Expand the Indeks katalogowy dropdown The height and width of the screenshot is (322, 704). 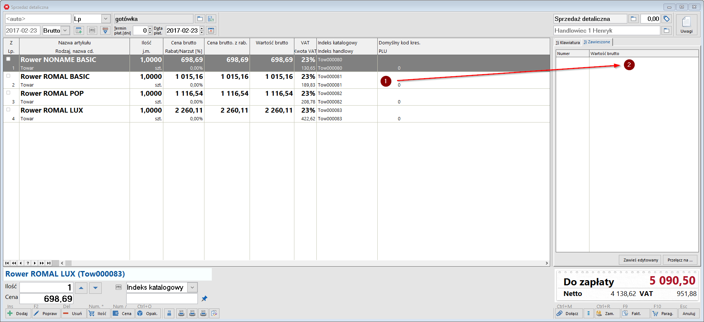(192, 287)
